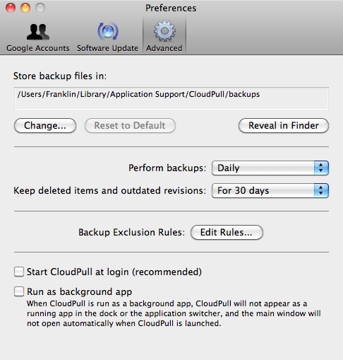The image size is (343, 360).
Task: Click the Software Update globe icon
Action: click(108, 31)
